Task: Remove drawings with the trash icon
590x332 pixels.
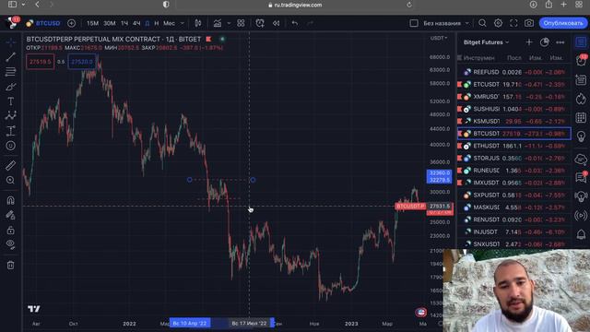Action: 10,265
